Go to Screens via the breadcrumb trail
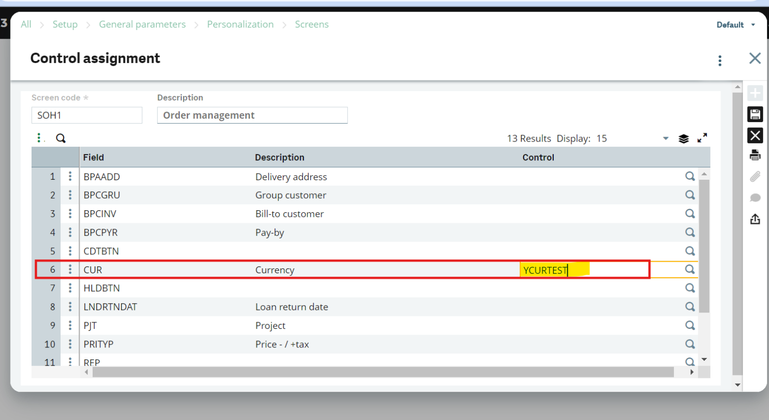This screenshot has width=769, height=420. pos(312,24)
